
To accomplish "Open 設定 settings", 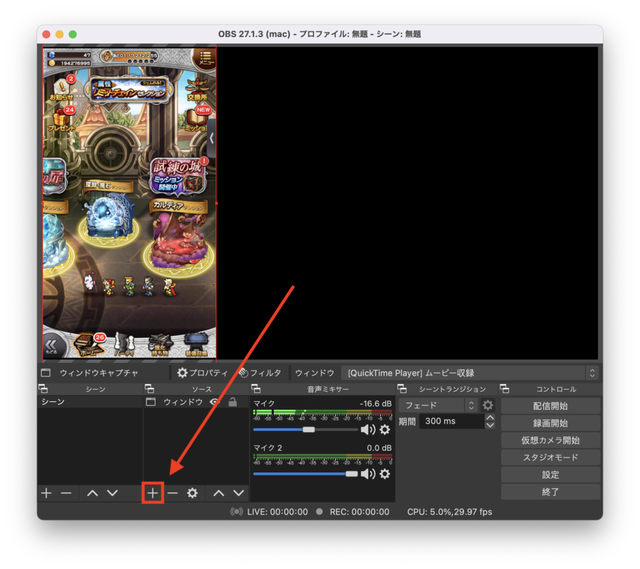I will coord(550,474).
